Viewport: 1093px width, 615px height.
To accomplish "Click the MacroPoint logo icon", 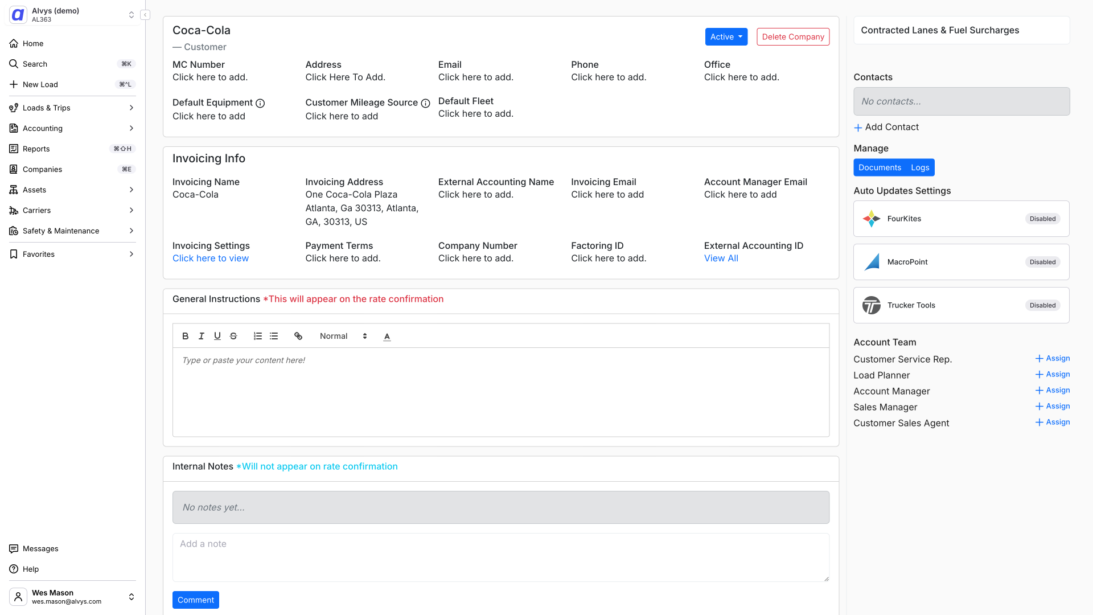I will pyautogui.click(x=871, y=262).
